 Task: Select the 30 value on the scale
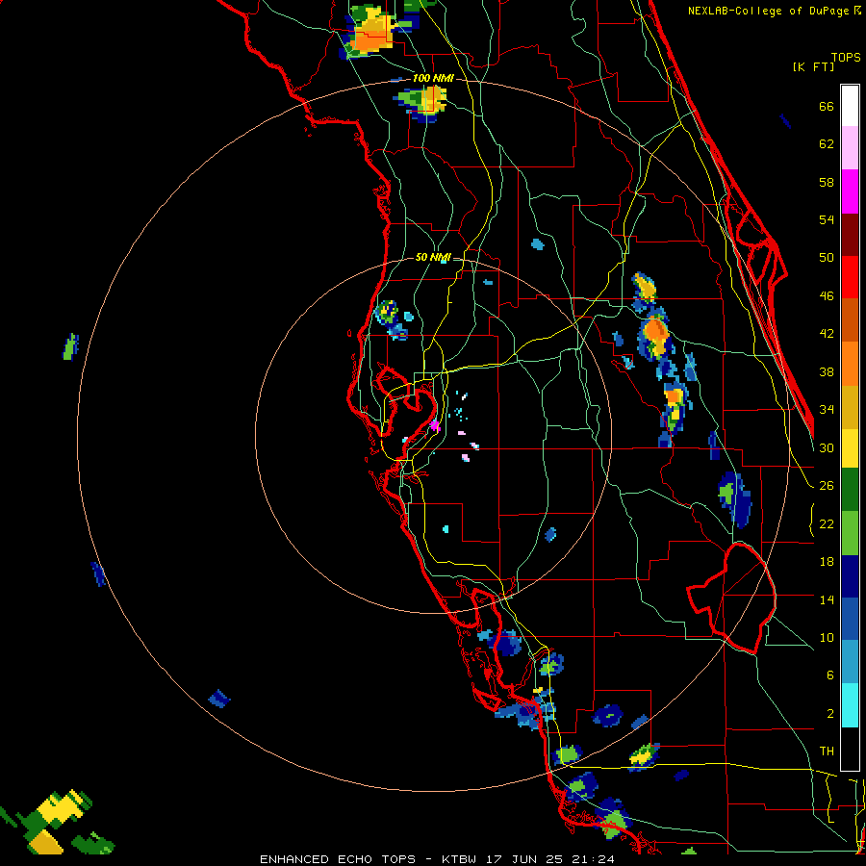click(827, 447)
